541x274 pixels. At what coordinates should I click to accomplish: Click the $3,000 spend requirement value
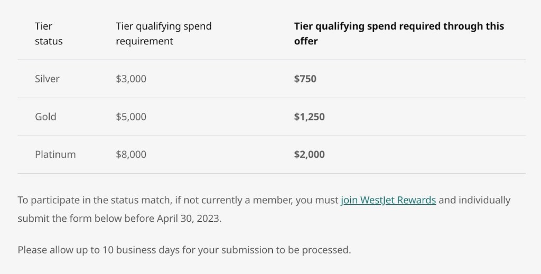131,79
